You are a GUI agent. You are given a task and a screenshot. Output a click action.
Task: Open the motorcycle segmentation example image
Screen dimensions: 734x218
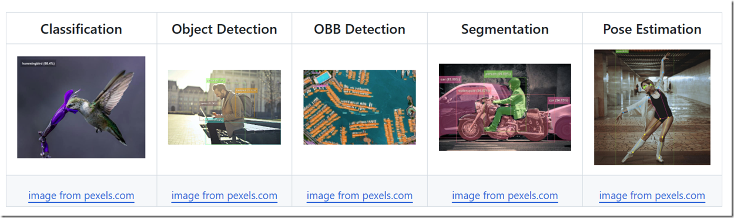(505, 107)
